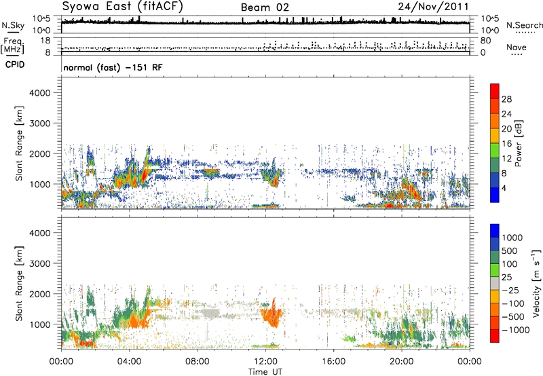Select the "N.Sky" axis label

tap(13, 25)
